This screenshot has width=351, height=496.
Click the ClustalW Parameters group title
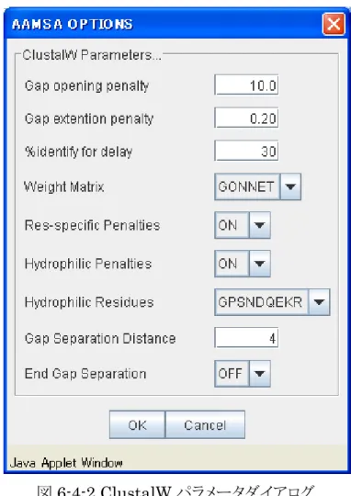pos(92,55)
